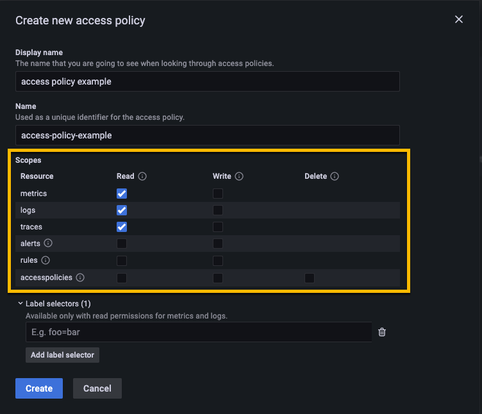Cancel the access policy creation

pos(97,388)
